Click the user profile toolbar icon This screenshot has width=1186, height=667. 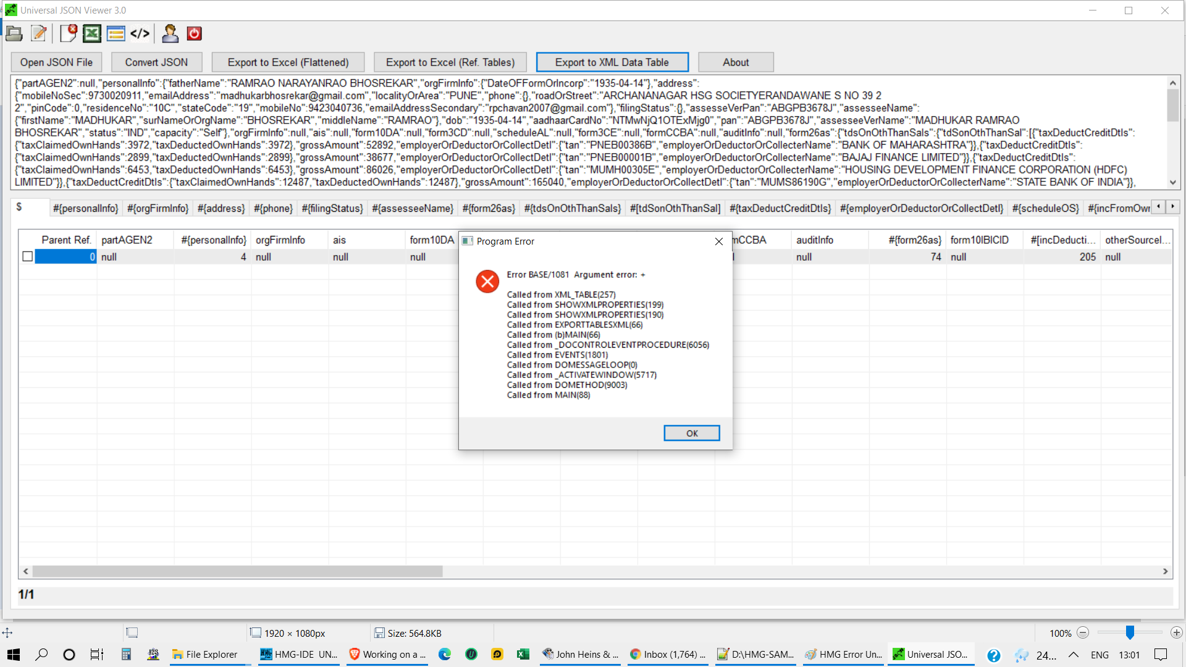[170, 34]
